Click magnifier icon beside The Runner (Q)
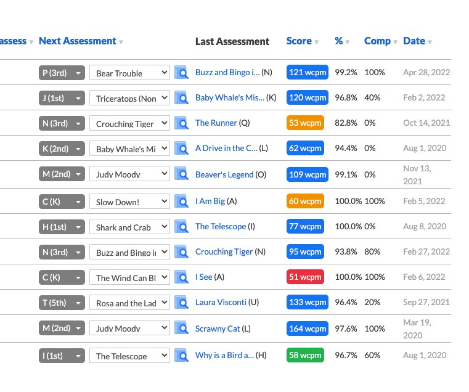Screen dimensions: 469x392 pyautogui.click(x=181, y=123)
